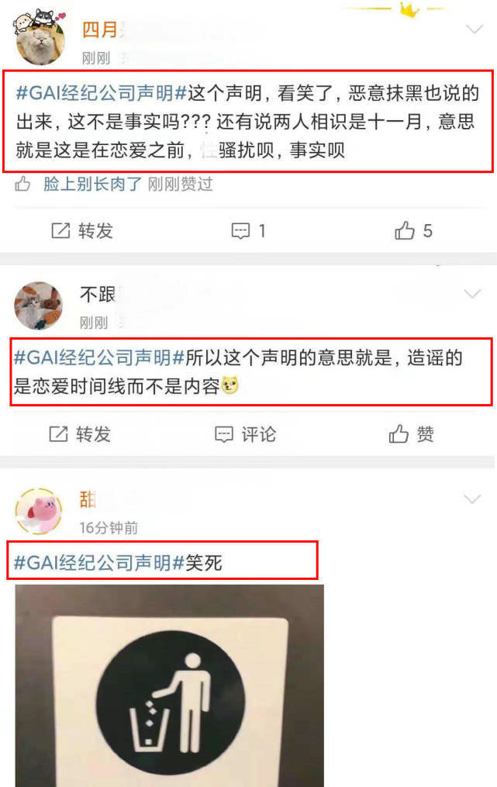Tap the repost icon on first post
Screen dimensions: 497x787
[60, 231]
